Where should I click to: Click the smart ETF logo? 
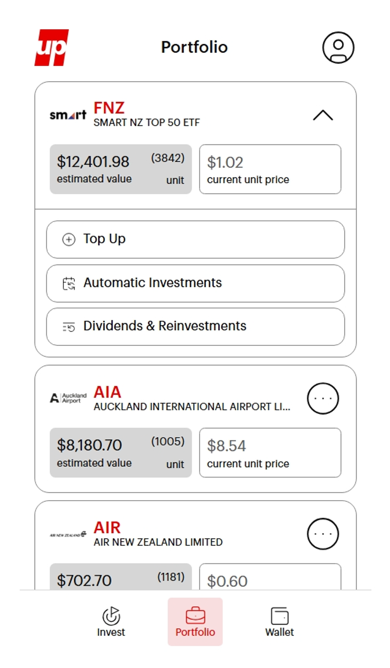click(68, 115)
